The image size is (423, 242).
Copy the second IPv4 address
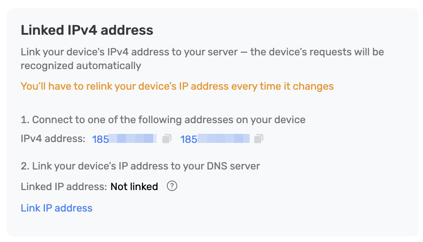pyautogui.click(x=258, y=139)
